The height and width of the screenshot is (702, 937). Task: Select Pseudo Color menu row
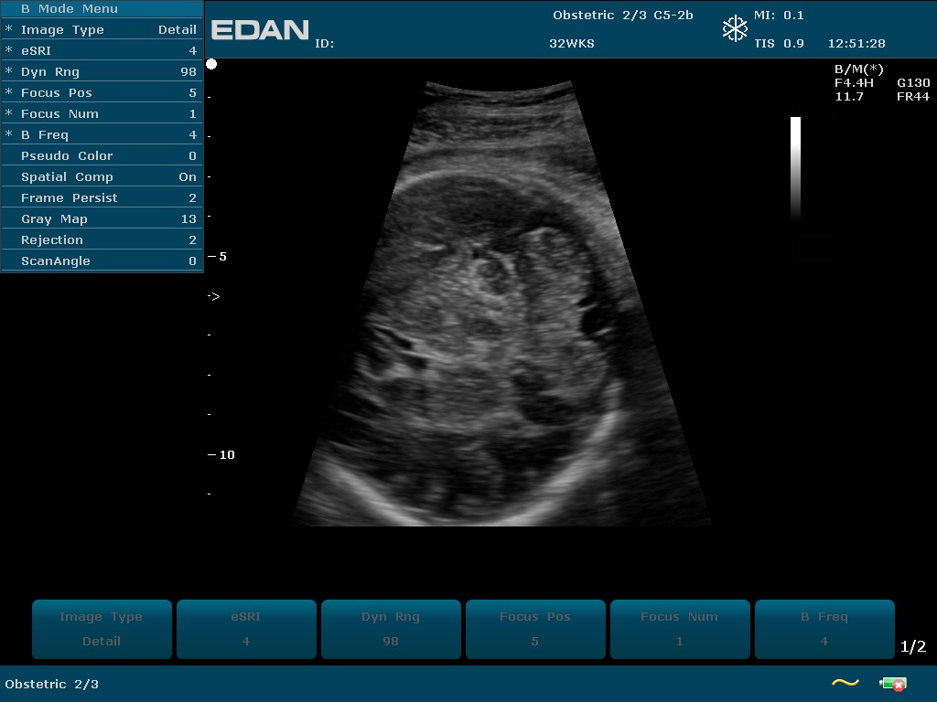(102, 156)
